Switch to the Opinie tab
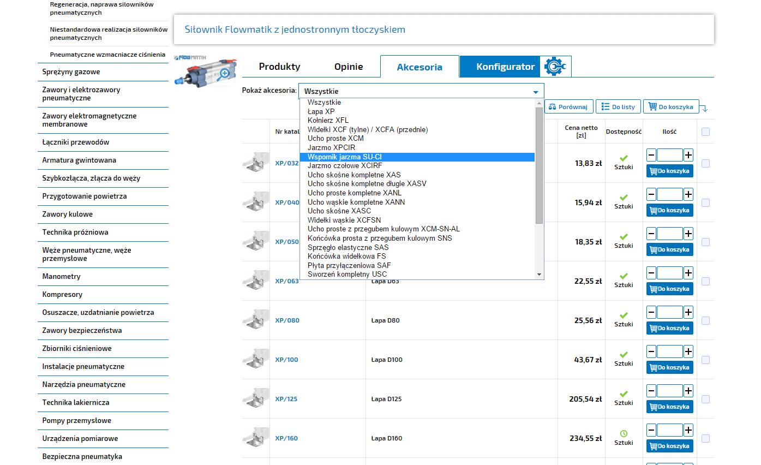 pyautogui.click(x=349, y=67)
